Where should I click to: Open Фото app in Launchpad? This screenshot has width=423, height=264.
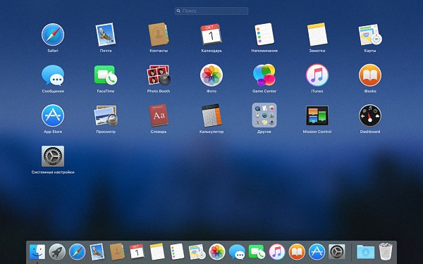pos(211,75)
